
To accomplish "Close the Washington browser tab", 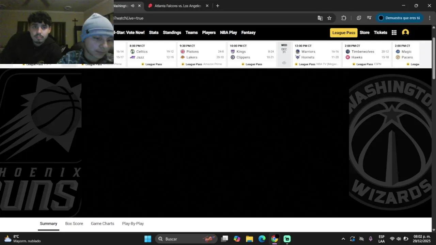I will [x=139, y=6].
